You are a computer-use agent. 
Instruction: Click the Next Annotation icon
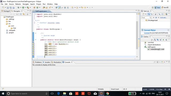tap(72, 7)
